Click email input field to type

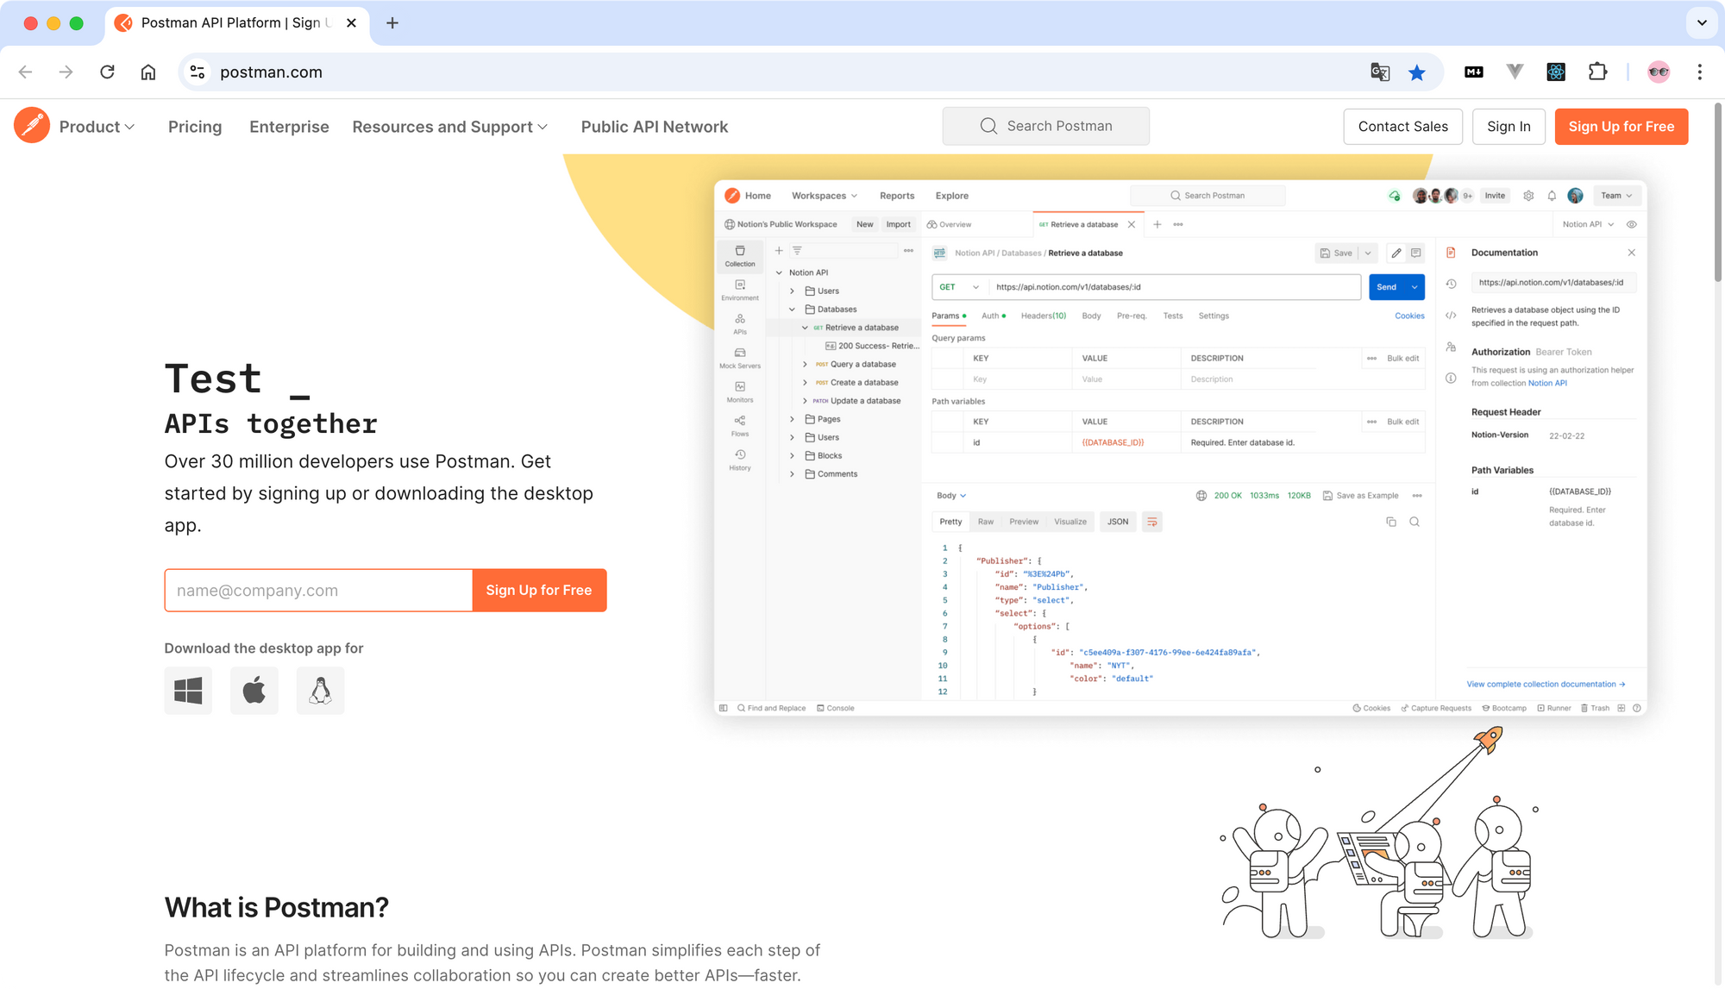pyautogui.click(x=317, y=590)
